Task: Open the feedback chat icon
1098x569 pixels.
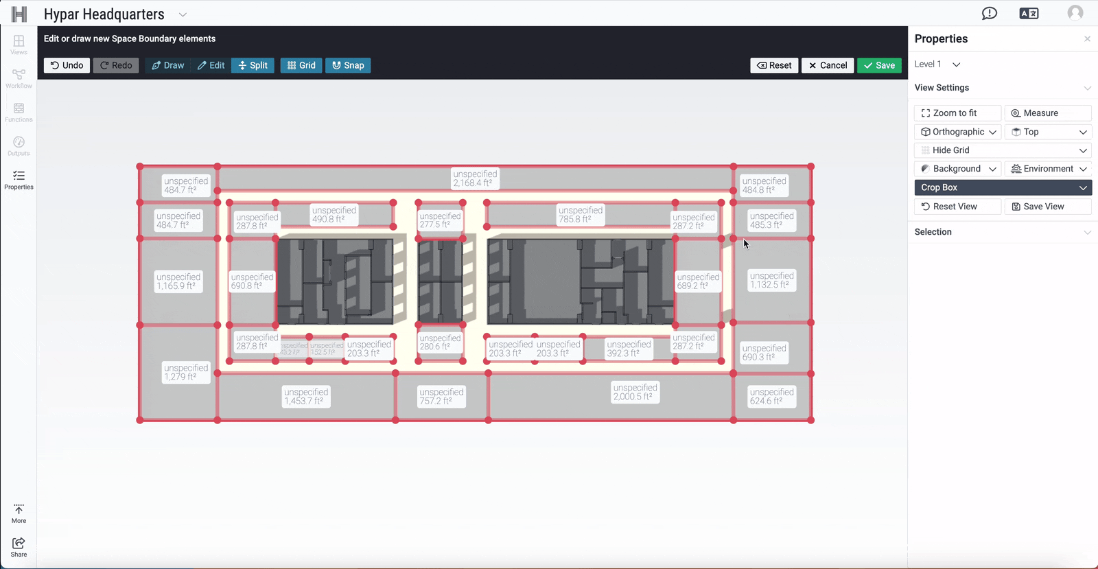Action: click(x=989, y=14)
